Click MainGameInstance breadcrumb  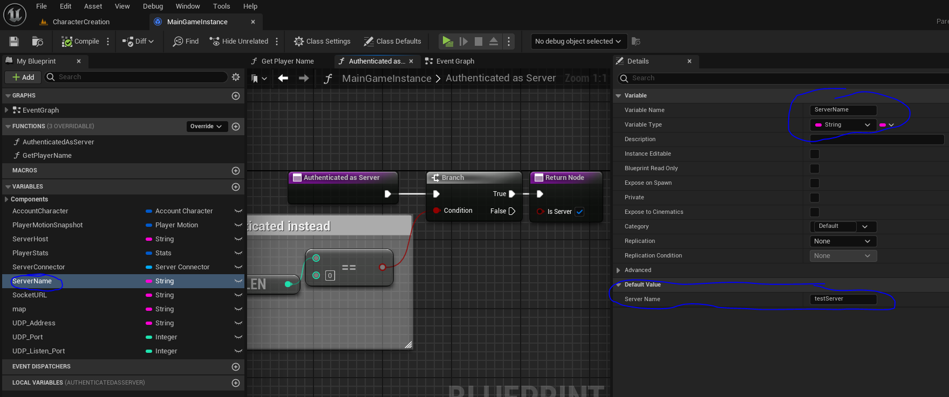point(387,79)
